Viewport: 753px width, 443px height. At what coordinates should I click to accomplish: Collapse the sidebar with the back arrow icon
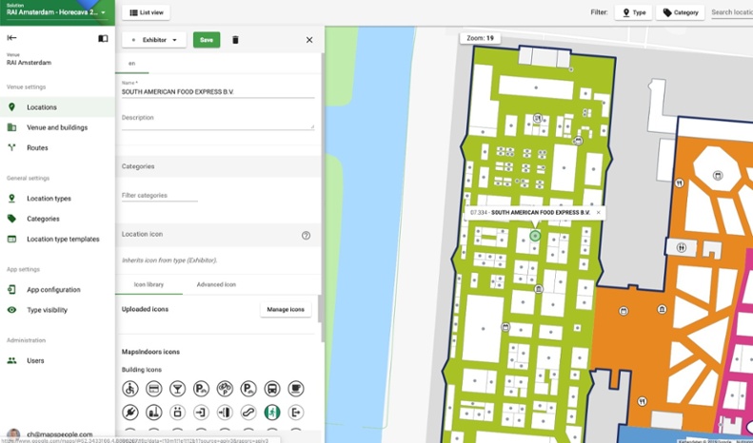(x=12, y=38)
